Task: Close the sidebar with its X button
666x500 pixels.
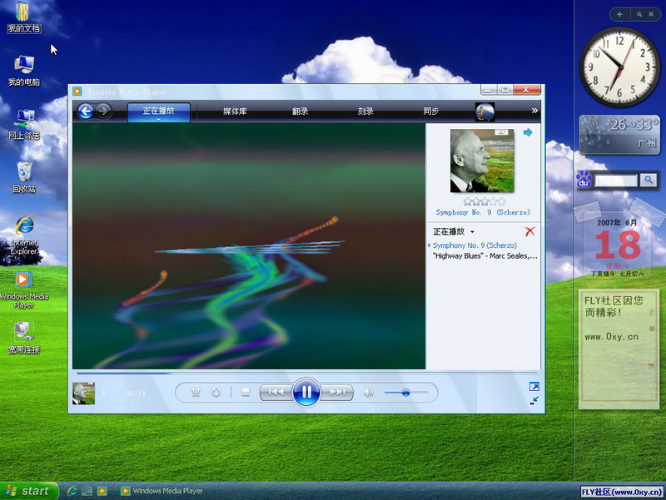Action: (x=651, y=14)
